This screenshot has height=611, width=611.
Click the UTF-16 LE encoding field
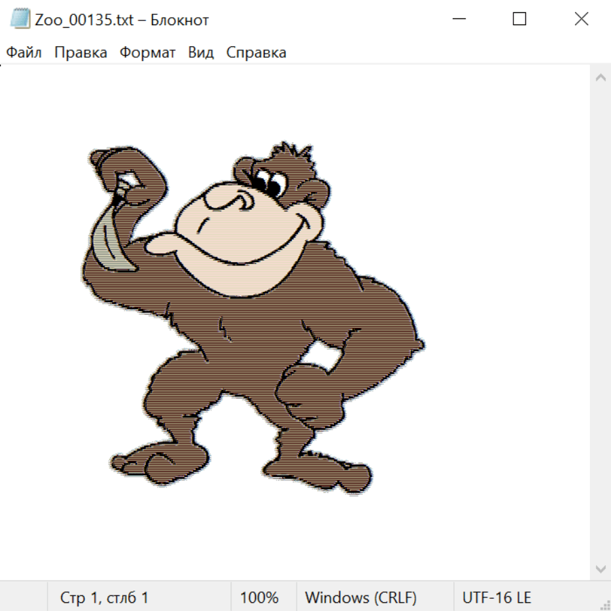tap(496, 598)
